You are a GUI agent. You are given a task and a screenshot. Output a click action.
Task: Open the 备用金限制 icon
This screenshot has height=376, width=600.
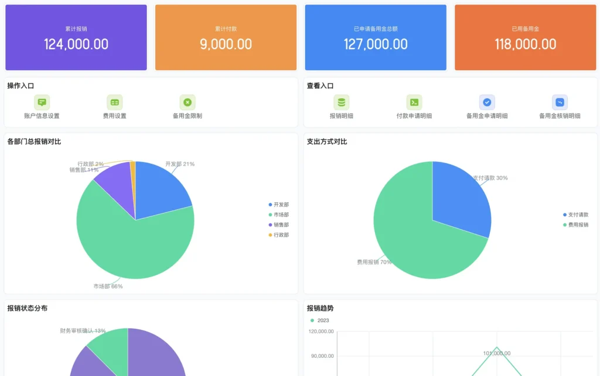[187, 102]
